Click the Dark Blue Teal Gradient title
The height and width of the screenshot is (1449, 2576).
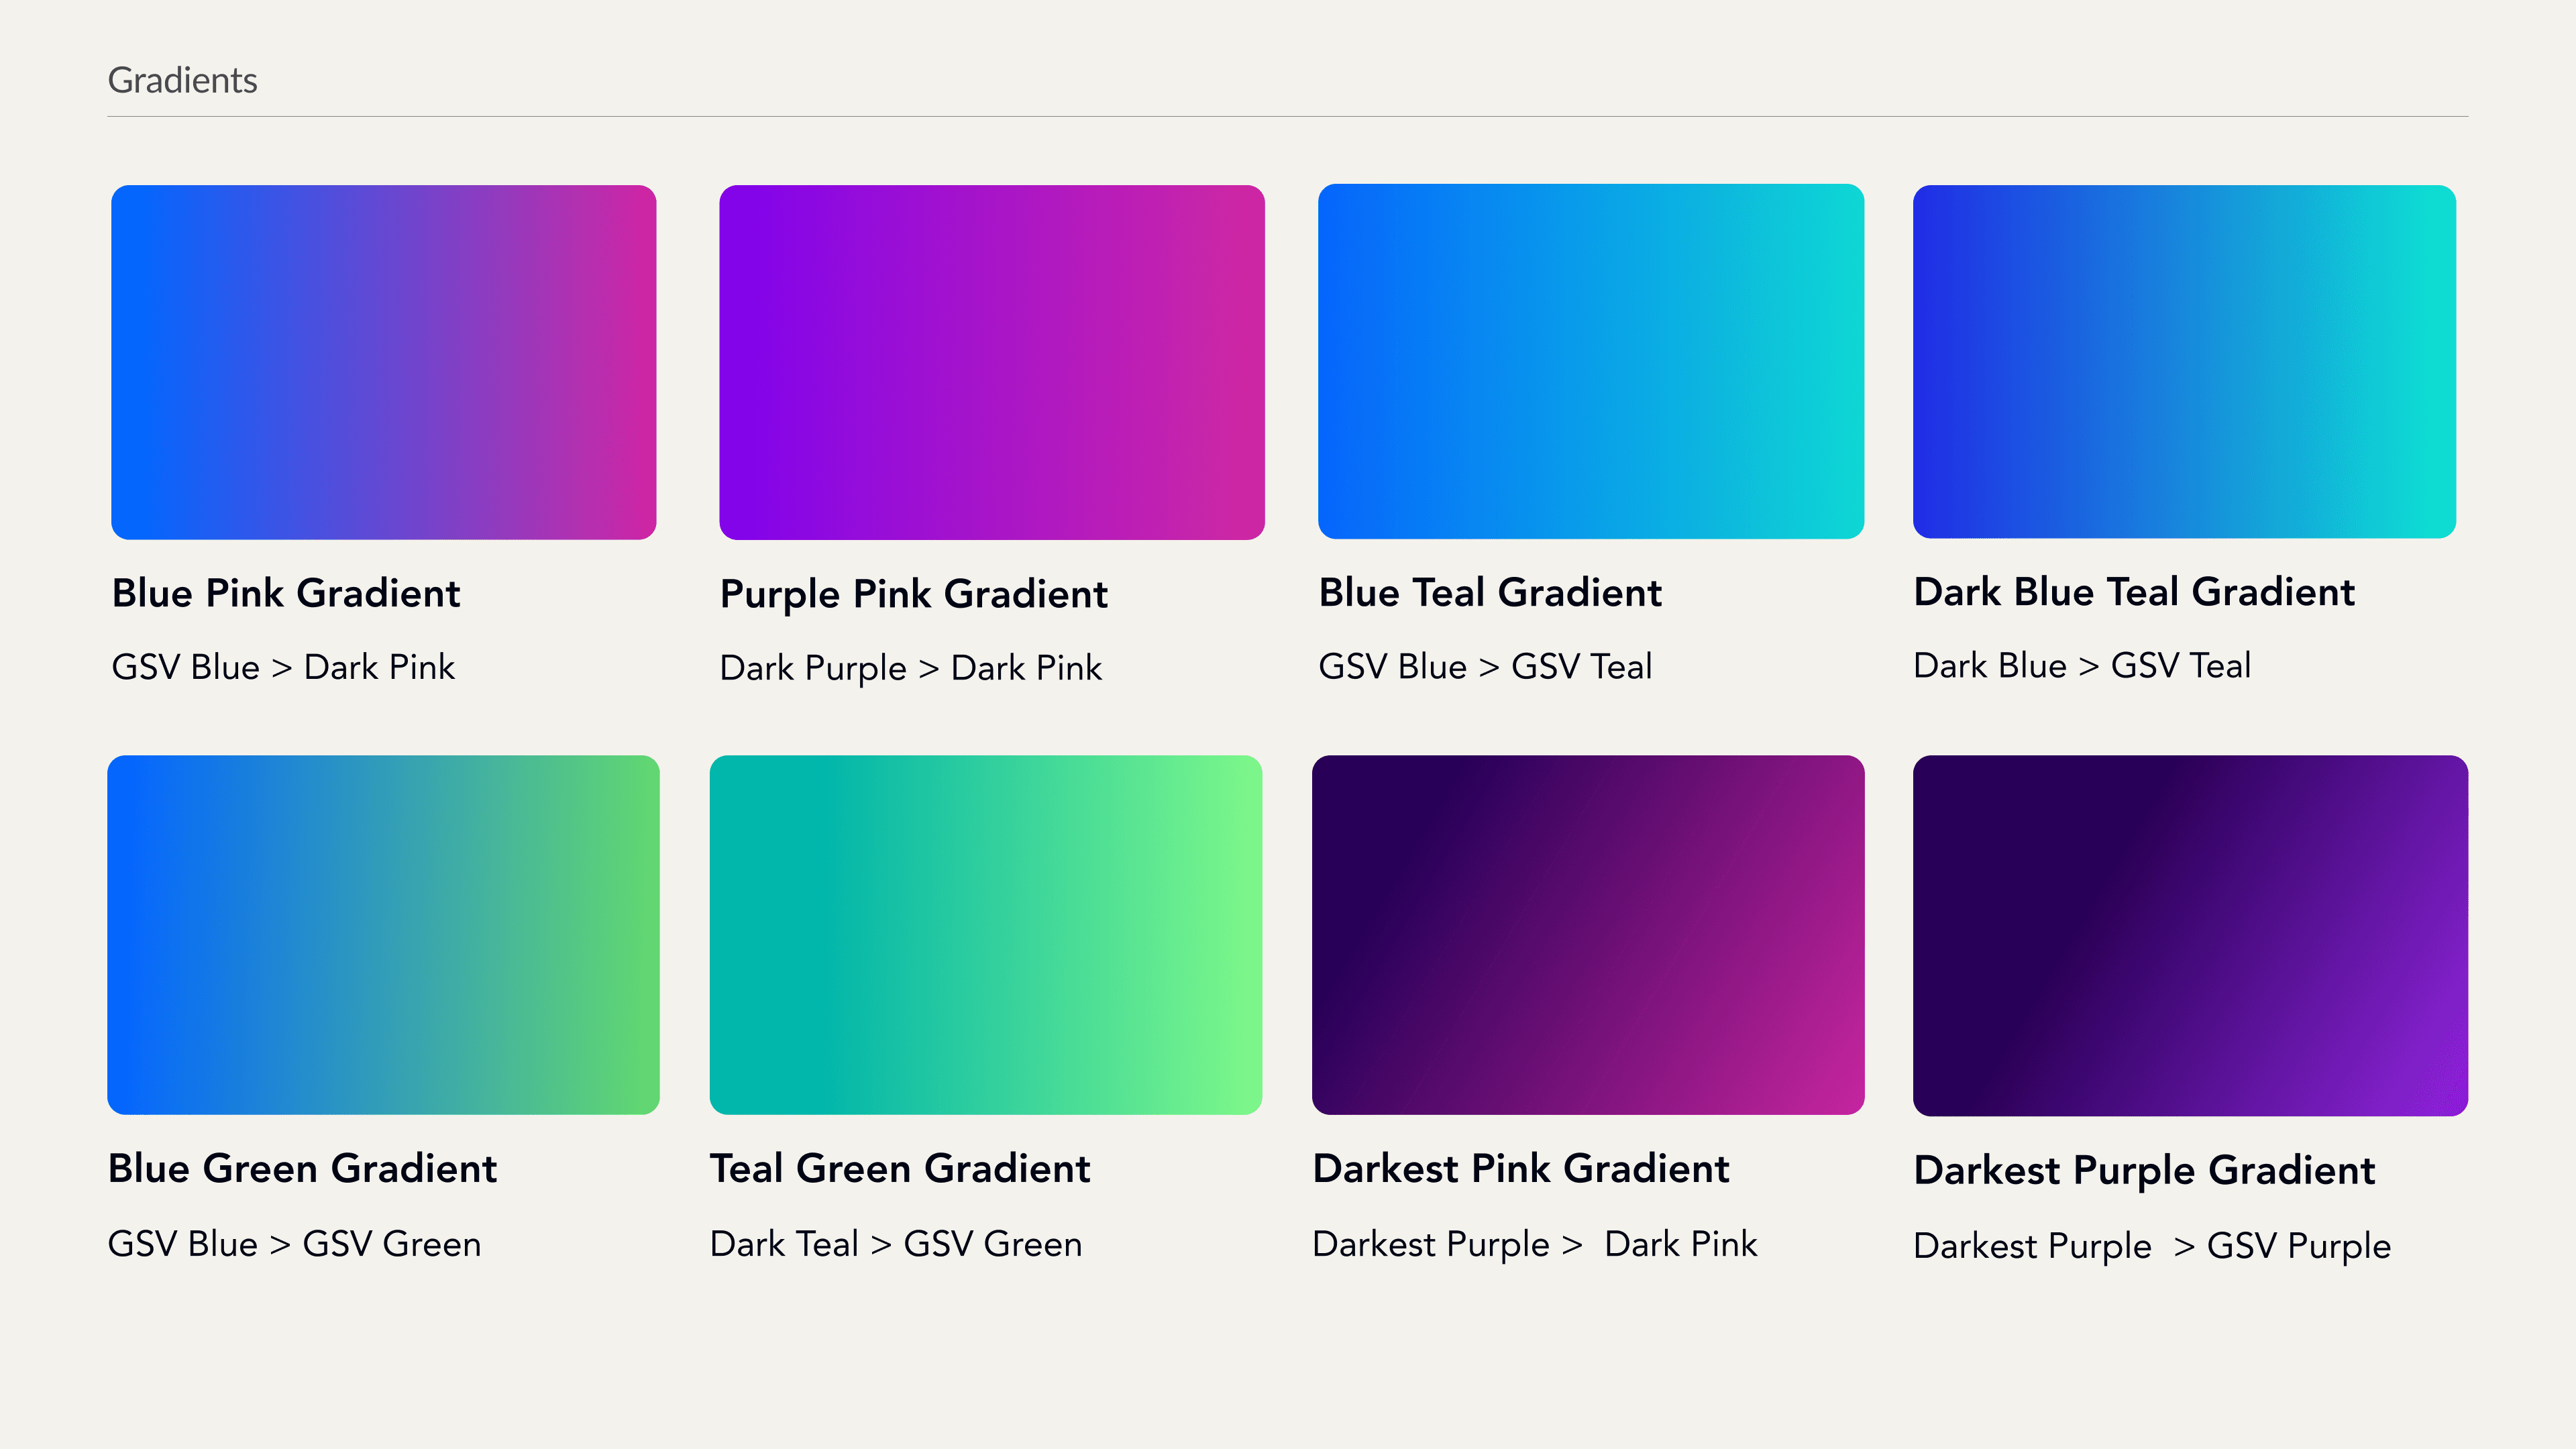2134,592
